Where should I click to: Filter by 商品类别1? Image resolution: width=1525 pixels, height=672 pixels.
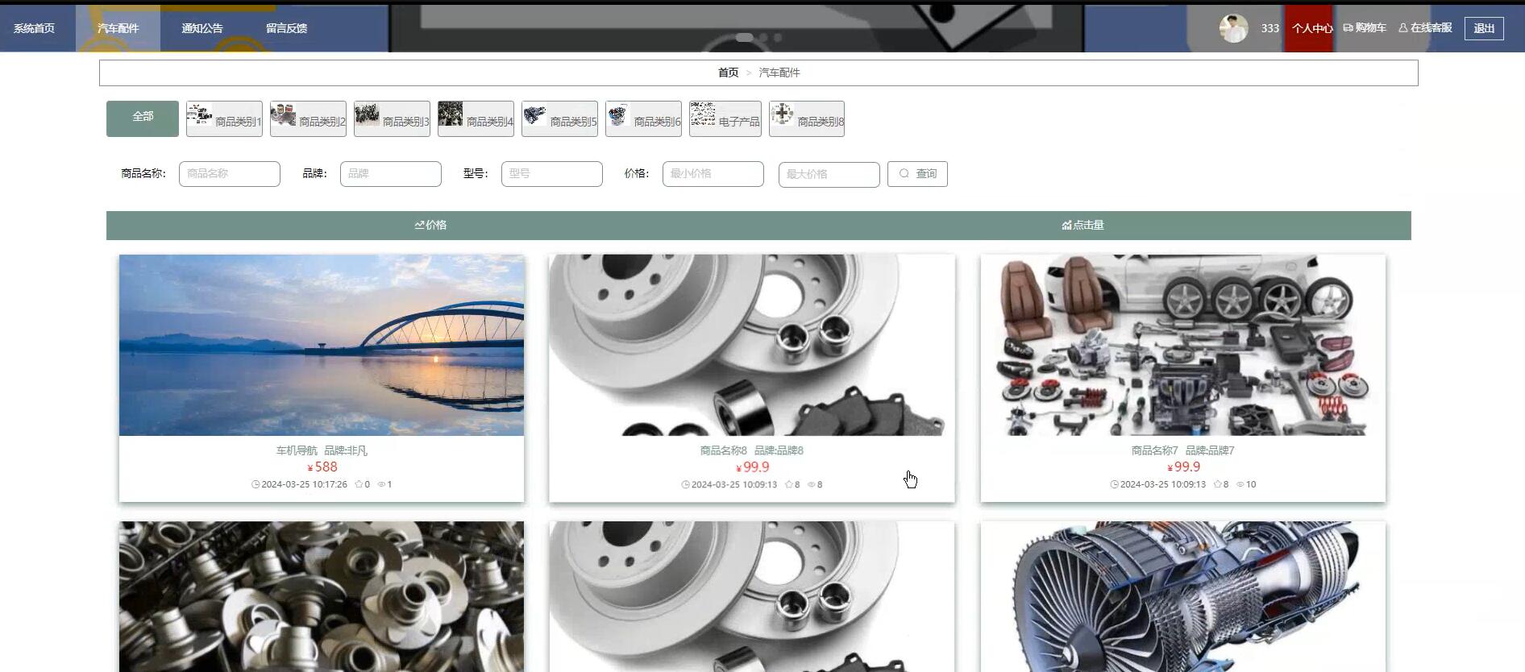click(224, 118)
